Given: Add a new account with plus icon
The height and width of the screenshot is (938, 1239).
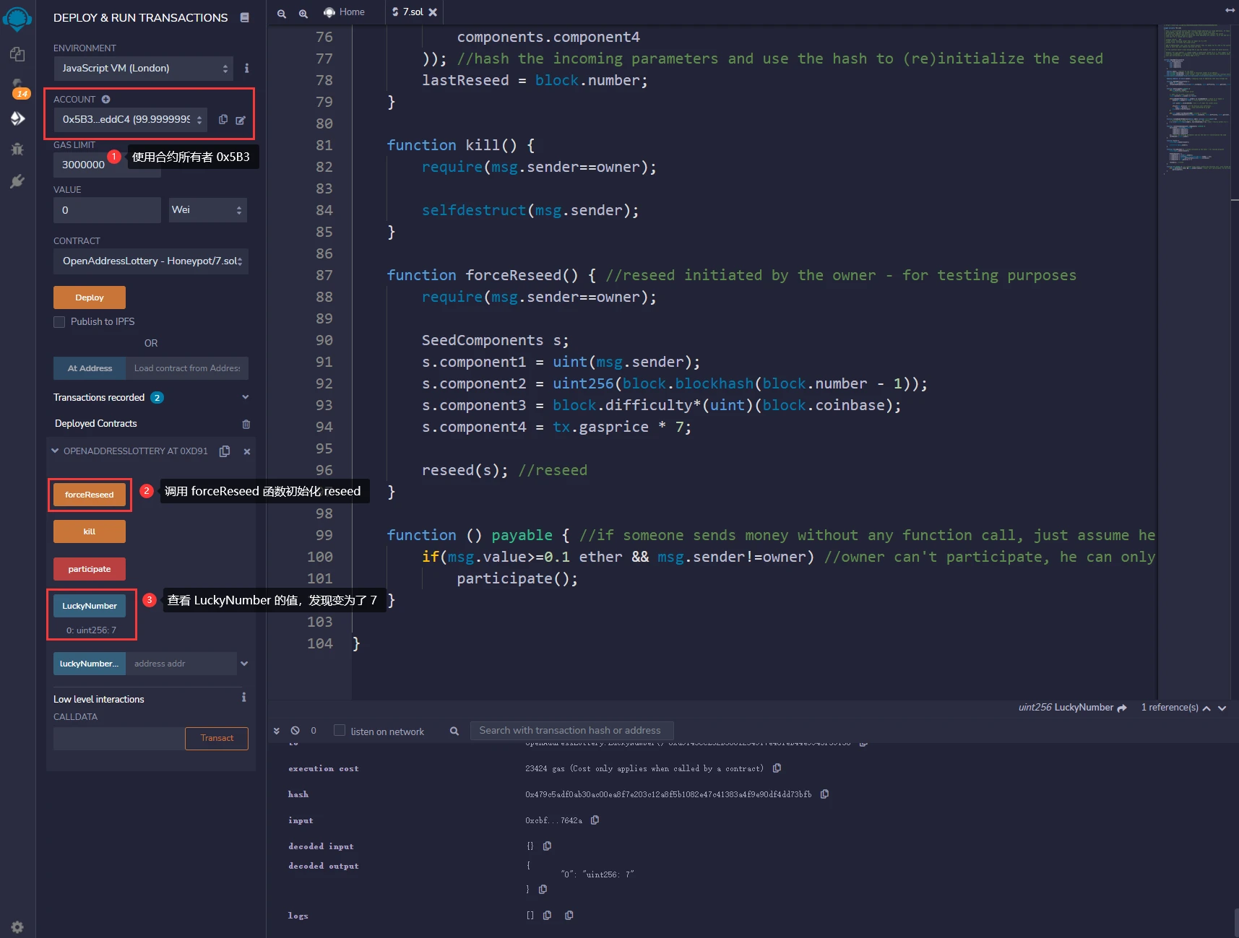Looking at the screenshot, I should coord(105,99).
